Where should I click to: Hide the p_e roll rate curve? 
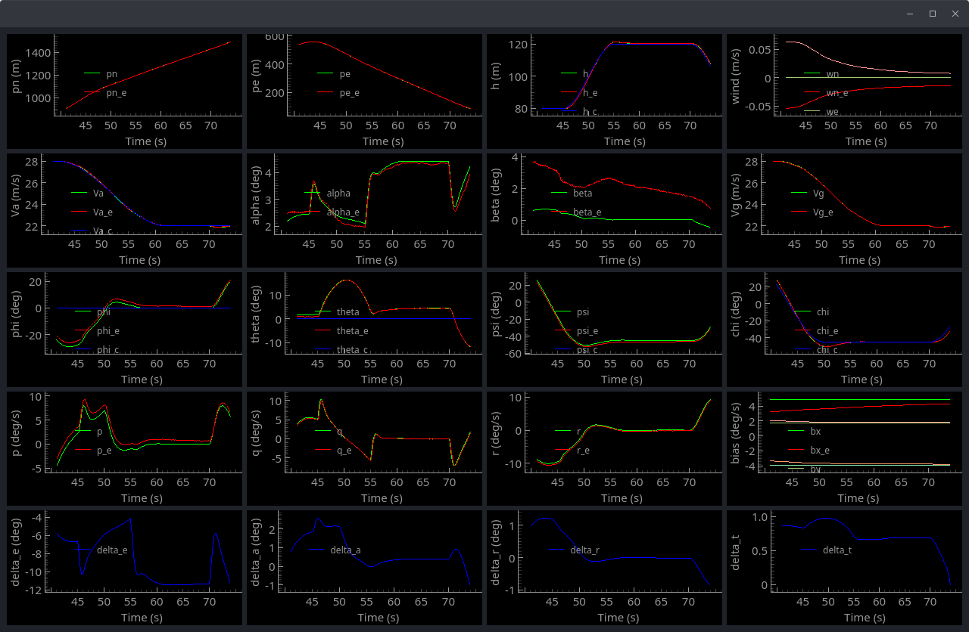click(105, 451)
